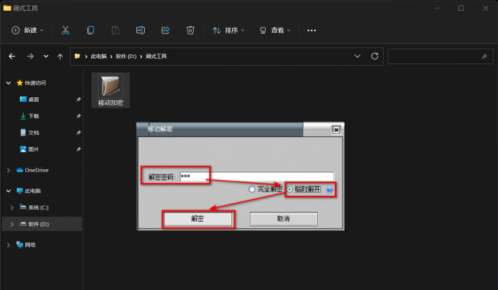Click 软件 (D:) in the address breadcrumb
Image resolution: width=498 pixels, height=290 pixels.
point(126,57)
